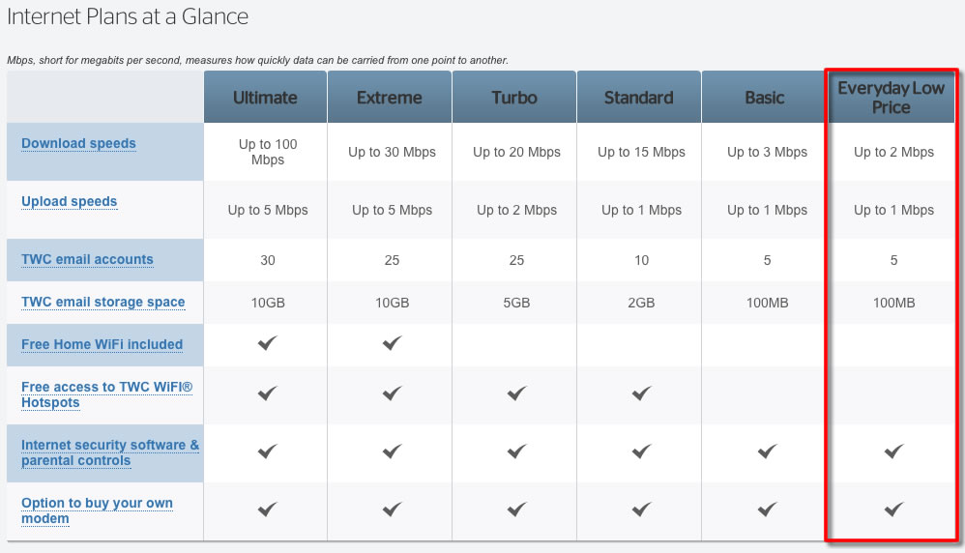Choose the Standard plan header
Viewport: 965px width, 553px height.
tap(638, 98)
